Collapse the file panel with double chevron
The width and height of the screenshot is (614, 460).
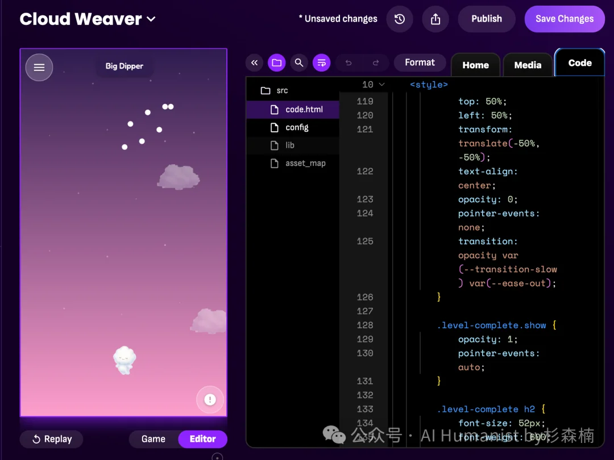(255, 62)
